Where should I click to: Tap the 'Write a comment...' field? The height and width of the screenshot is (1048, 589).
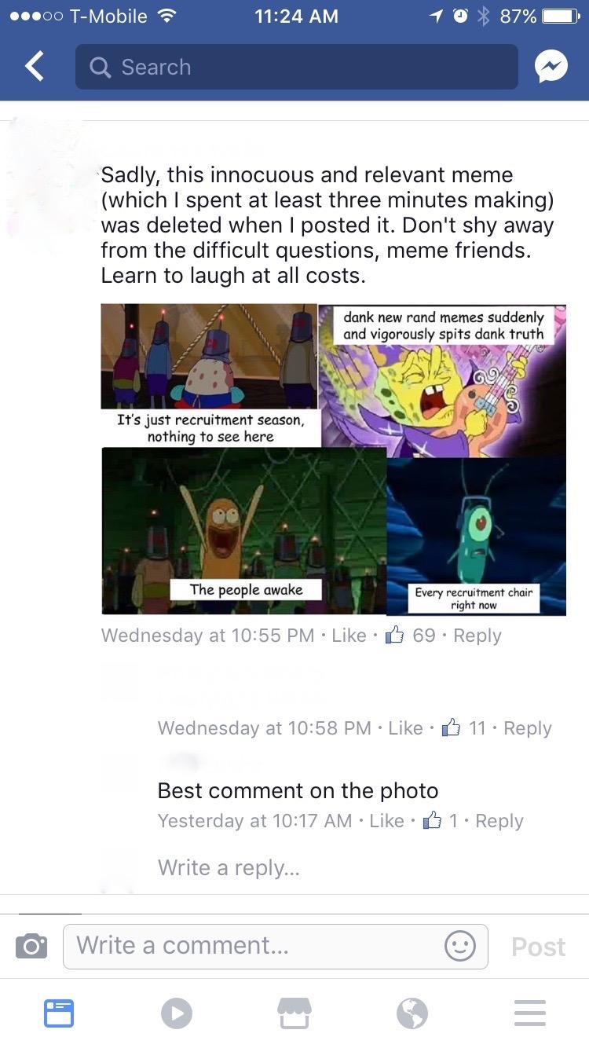[x=275, y=946]
